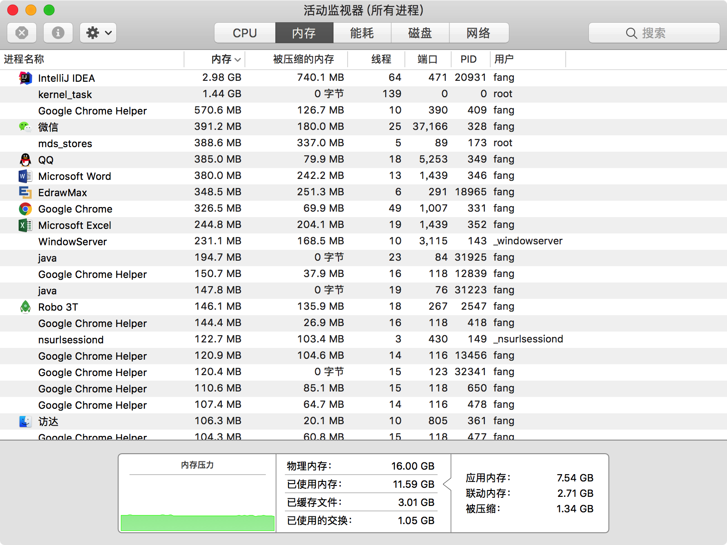Select java process with PID 31925
This screenshot has height=545, width=727.
(363, 258)
